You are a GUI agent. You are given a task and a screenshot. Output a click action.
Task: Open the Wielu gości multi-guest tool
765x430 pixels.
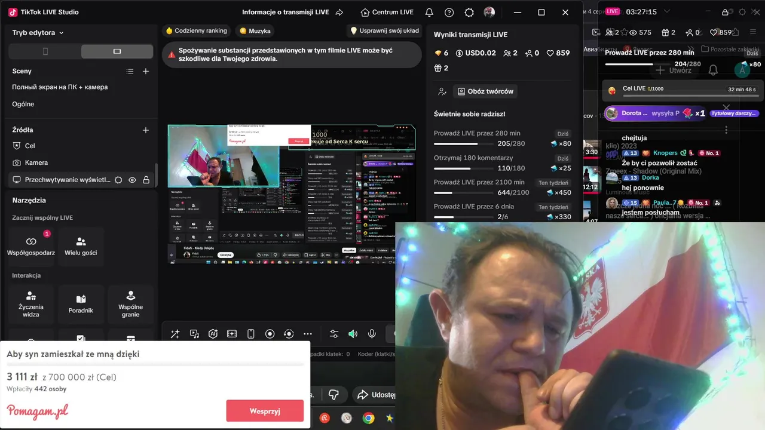pyautogui.click(x=81, y=246)
